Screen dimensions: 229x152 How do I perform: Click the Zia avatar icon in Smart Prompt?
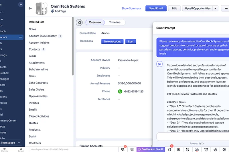(159, 64)
